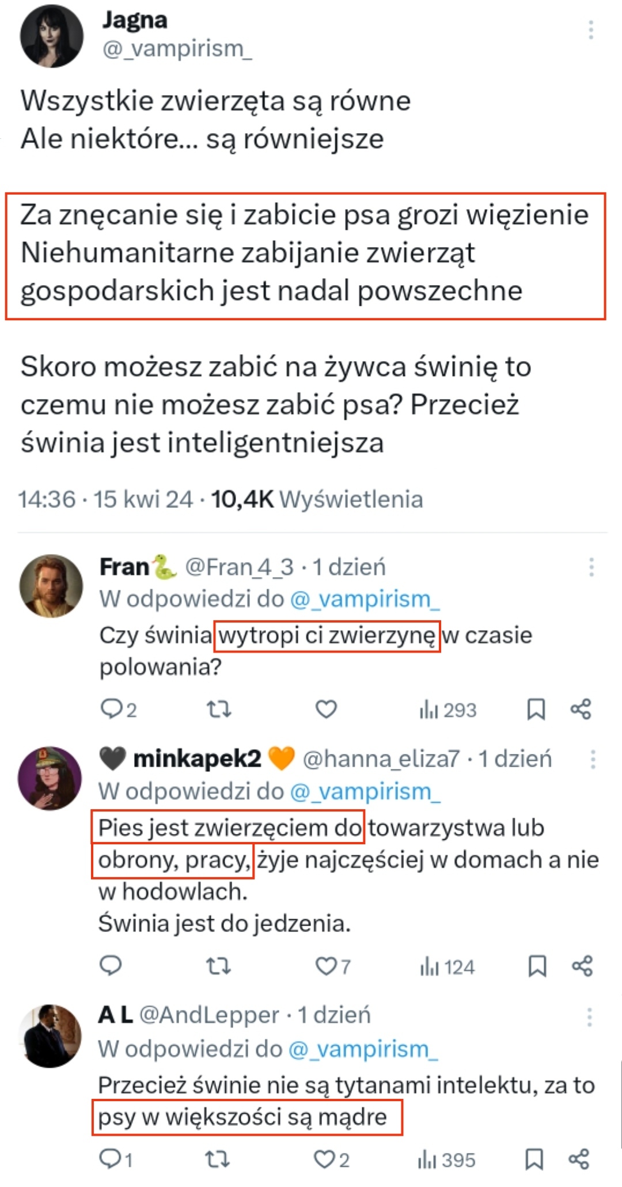The width and height of the screenshot is (622, 1187).
Task: Open more options for Jagna's post
Action: click(x=591, y=30)
